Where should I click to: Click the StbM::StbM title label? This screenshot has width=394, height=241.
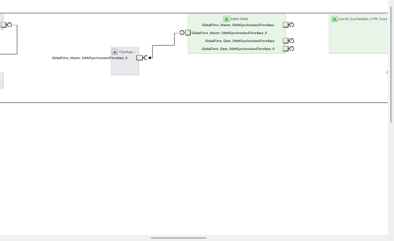[239, 19]
